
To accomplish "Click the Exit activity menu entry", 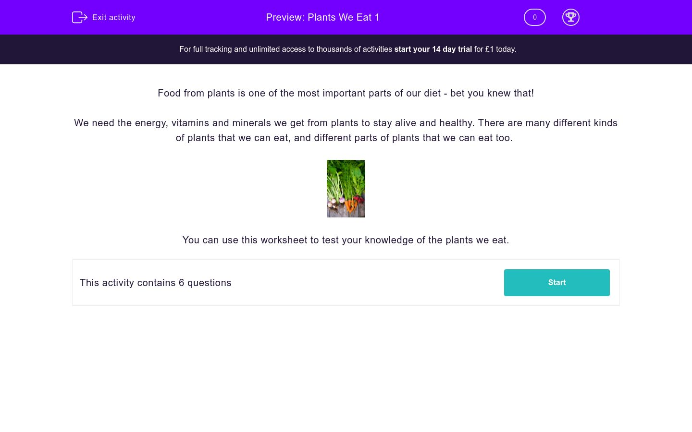I will tap(113, 17).
